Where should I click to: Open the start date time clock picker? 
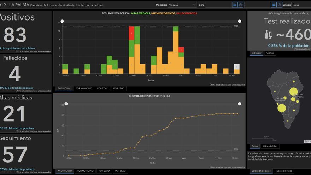(240, 5)
